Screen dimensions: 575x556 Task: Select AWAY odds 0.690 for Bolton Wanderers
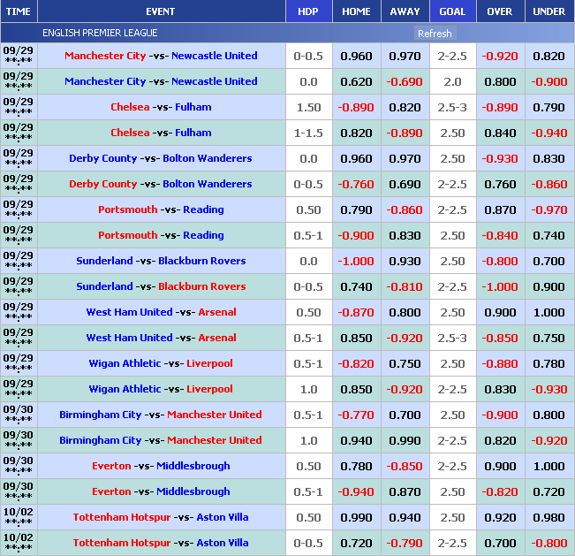[405, 184]
